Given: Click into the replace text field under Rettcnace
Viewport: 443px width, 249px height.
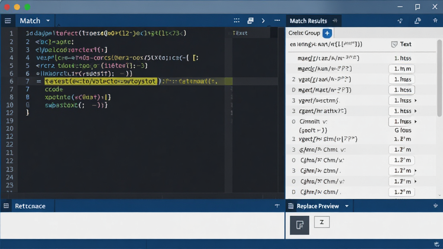Looking at the screenshot, I should [x=142, y=226].
